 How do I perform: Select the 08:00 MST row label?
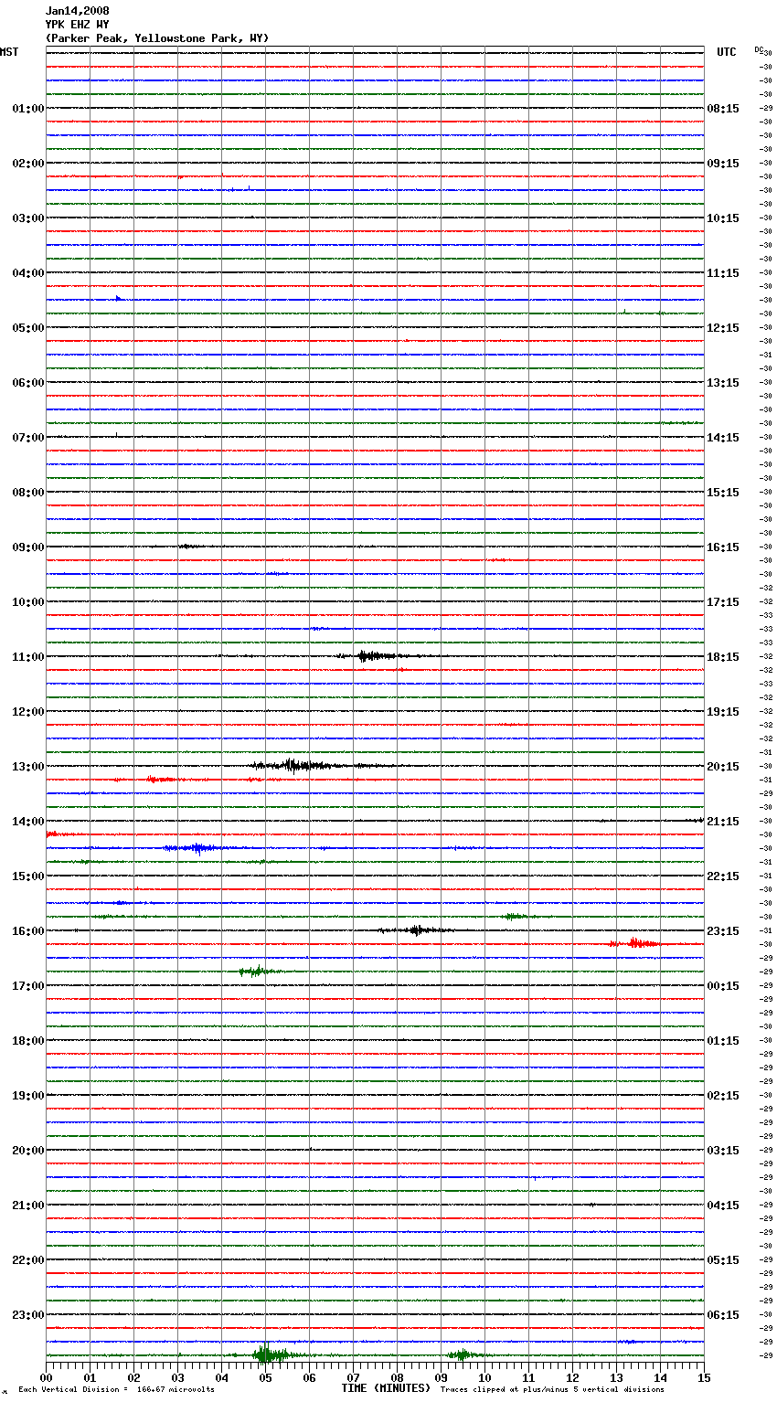coord(28,493)
